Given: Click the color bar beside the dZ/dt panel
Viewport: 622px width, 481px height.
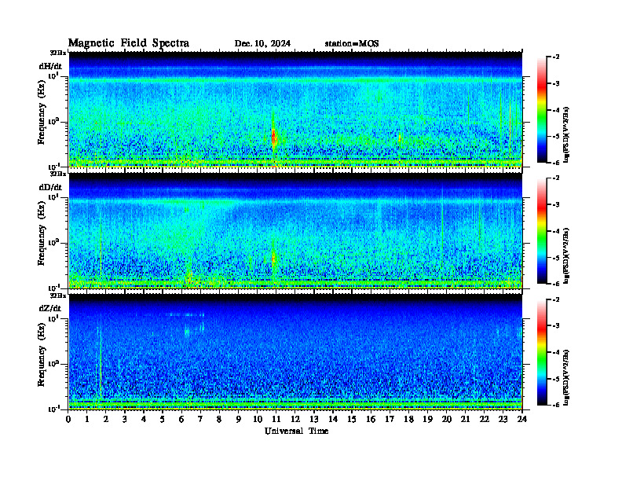Looking at the screenshot, I should 542,352.
